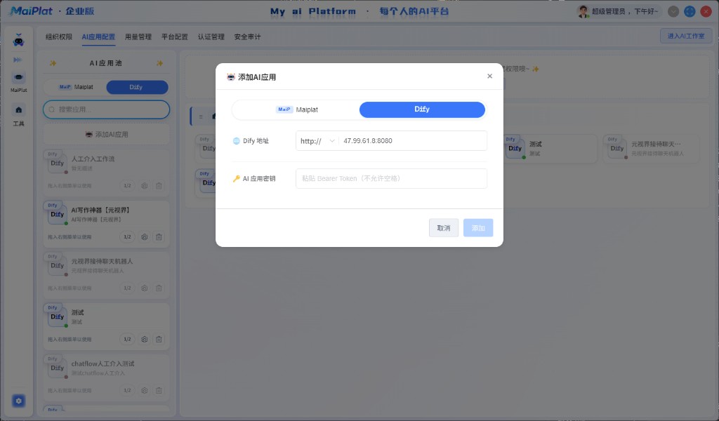Click the 超级管理员 user avatar
The height and width of the screenshot is (421, 719).
pos(583,11)
